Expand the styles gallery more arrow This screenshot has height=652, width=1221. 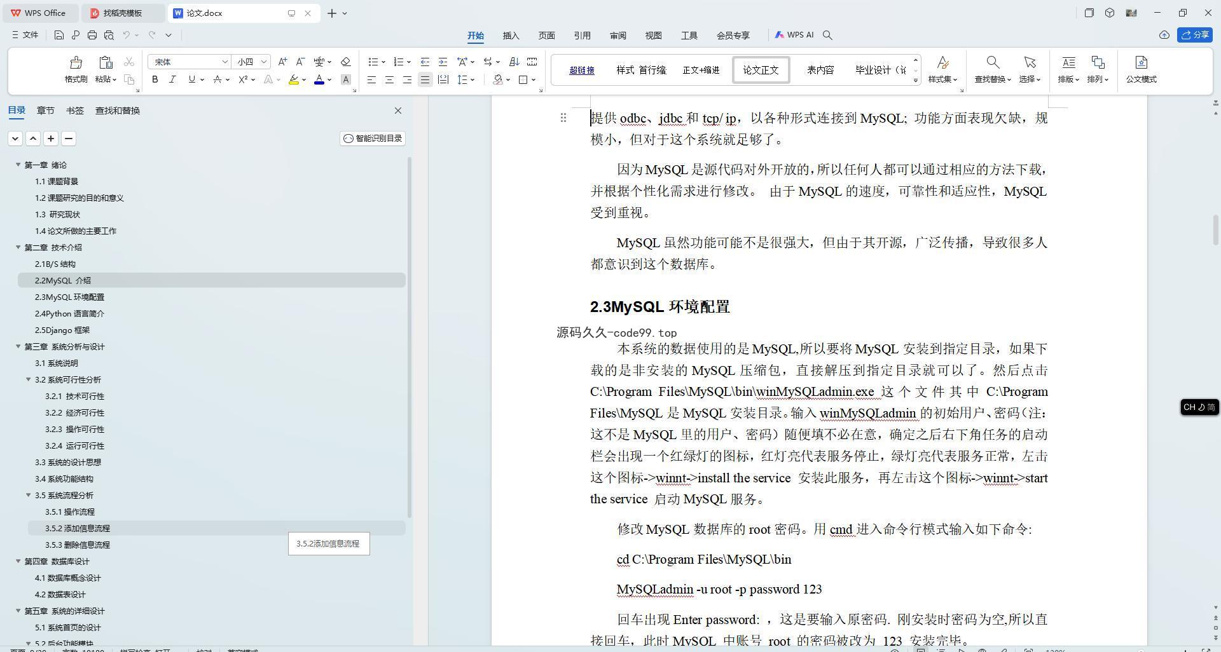[x=916, y=80]
